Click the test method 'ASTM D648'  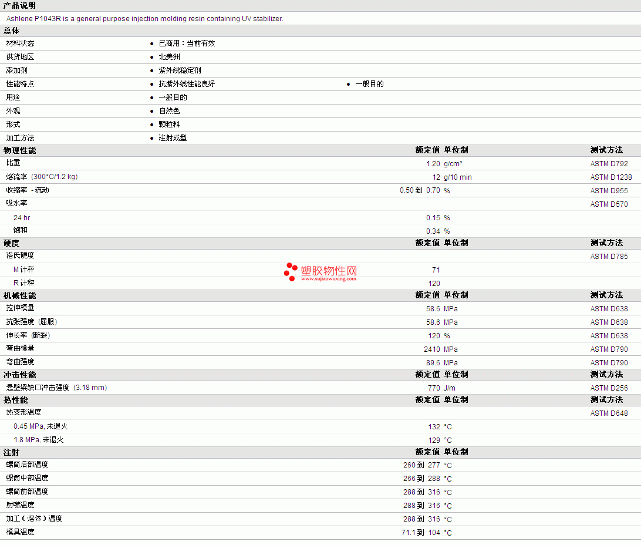click(x=609, y=413)
